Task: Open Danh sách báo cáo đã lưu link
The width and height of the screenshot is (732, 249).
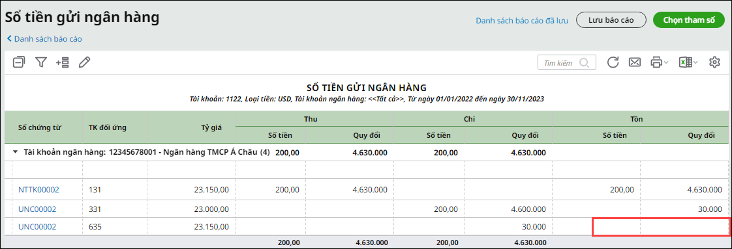Action: [x=521, y=20]
